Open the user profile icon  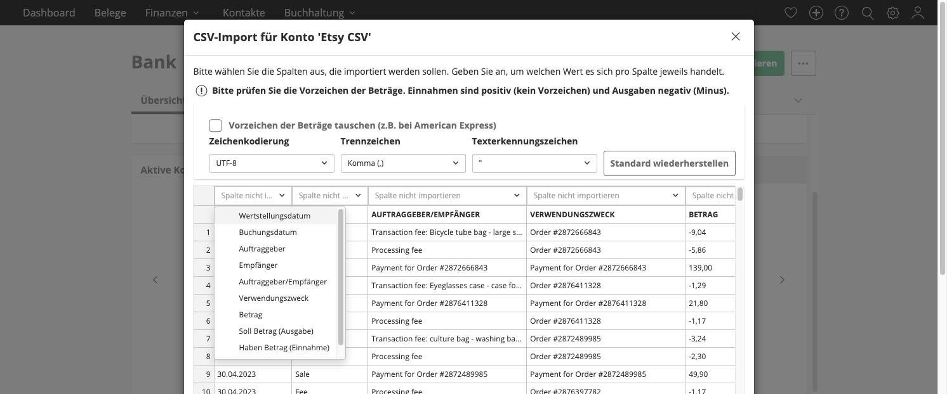918,13
